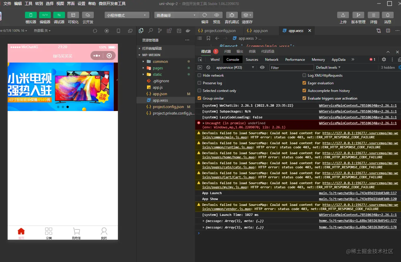
Task: Enable Hide network checkbox
Action: (200, 75)
